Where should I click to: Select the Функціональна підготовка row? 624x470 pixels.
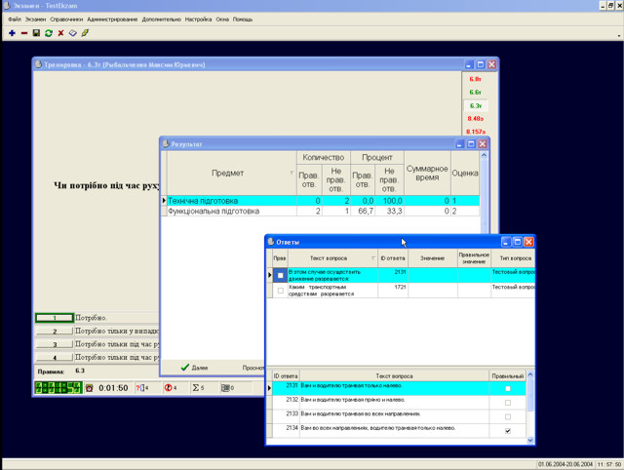click(x=214, y=211)
